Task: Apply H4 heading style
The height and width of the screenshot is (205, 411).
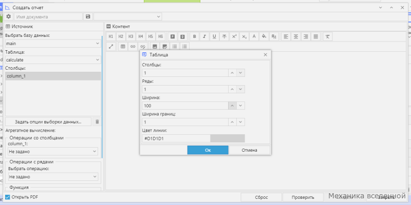Action: tap(141, 36)
